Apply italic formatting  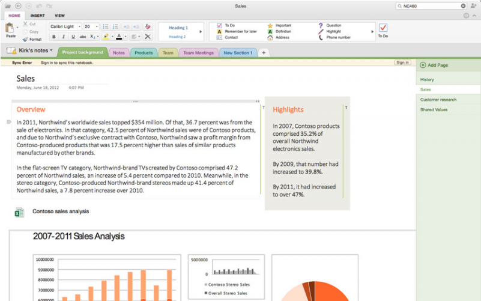pos(64,37)
